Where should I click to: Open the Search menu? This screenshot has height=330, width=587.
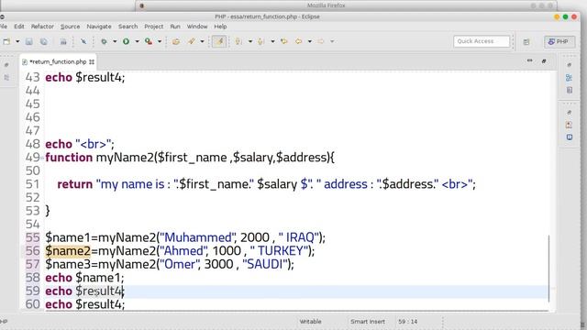pos(128,27)
